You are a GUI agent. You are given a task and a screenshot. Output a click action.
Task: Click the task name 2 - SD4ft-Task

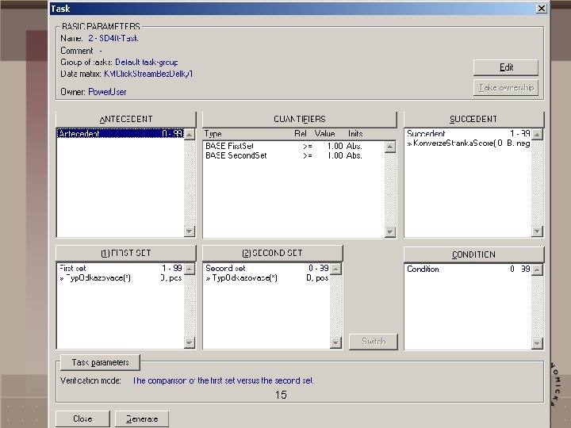point(113,38)
